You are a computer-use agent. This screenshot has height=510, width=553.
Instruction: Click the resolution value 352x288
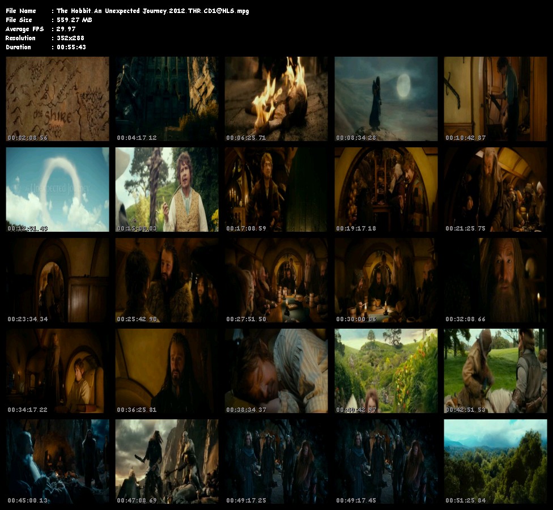[70, 38]
